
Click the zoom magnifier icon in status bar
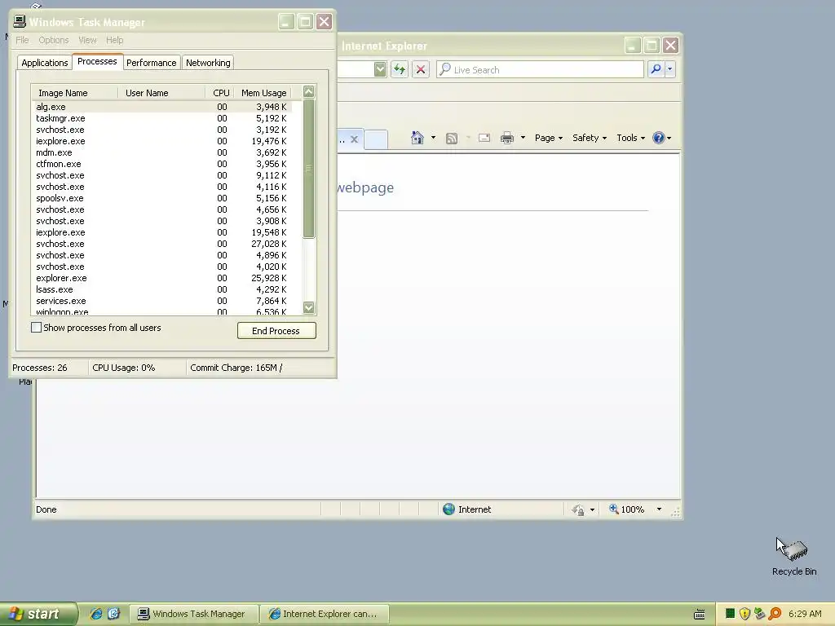click(x=613, y=509)
